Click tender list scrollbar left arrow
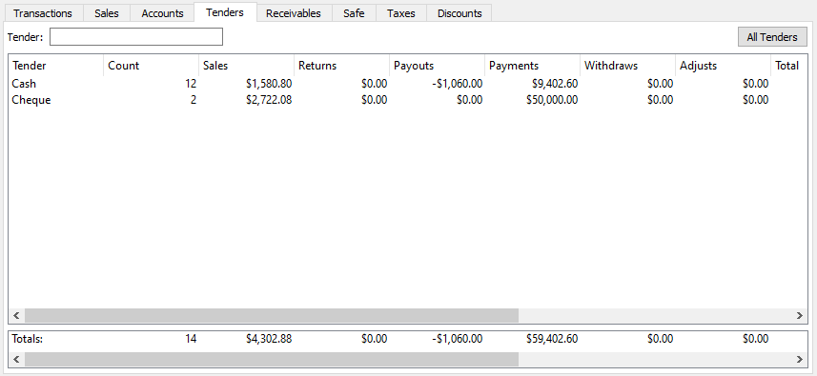817x376 pixels. [16, 315]
